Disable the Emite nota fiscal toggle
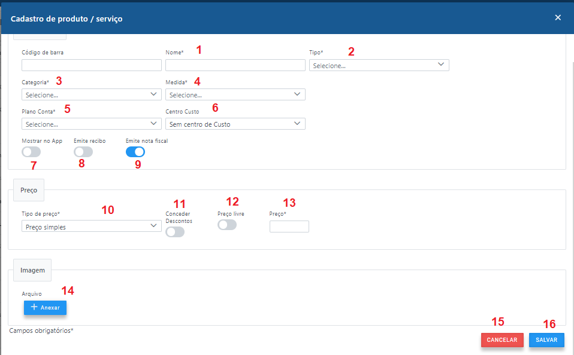The width and height of the screenshot is (574, 355). (x=135, y=152)
